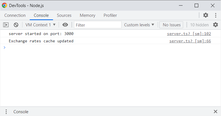Close the bottom Console drawer

coord(215,112)
